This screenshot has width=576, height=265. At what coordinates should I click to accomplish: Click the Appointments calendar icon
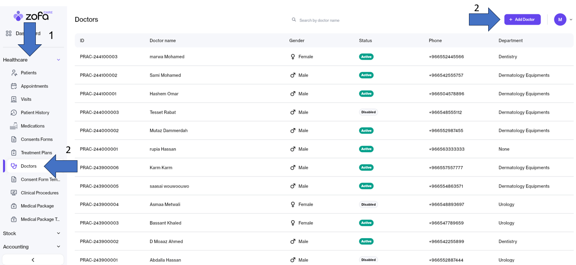tap(14, 86)
